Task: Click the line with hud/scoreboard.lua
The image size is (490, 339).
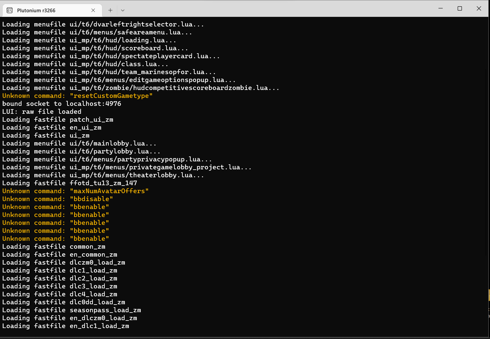Action: (95, 48)
